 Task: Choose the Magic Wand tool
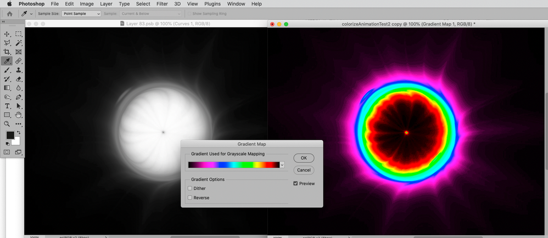point(19,43)
